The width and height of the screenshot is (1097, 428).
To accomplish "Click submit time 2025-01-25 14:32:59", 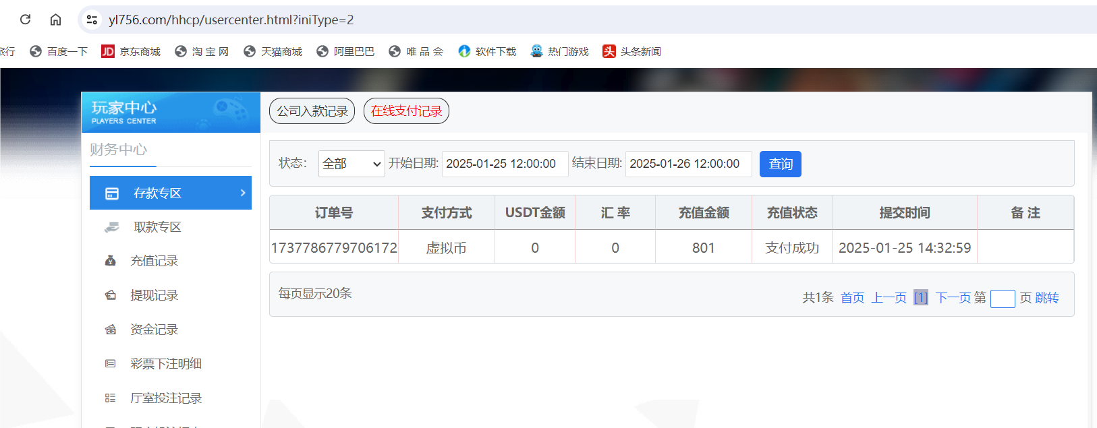I will (905, 248).
